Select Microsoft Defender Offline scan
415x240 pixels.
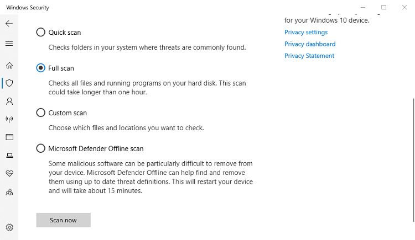pos(41,148)
